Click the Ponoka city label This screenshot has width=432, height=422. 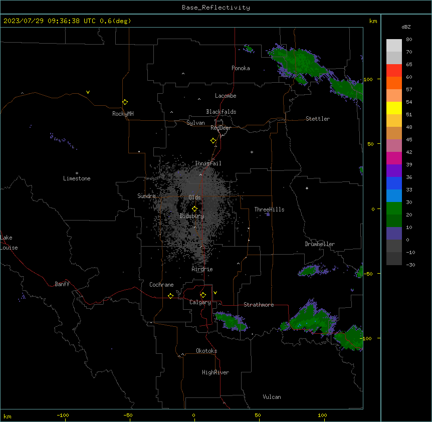tap(241, 68)
